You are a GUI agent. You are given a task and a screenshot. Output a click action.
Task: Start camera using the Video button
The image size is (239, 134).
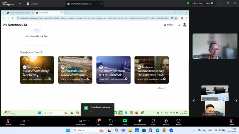point(22,121)
